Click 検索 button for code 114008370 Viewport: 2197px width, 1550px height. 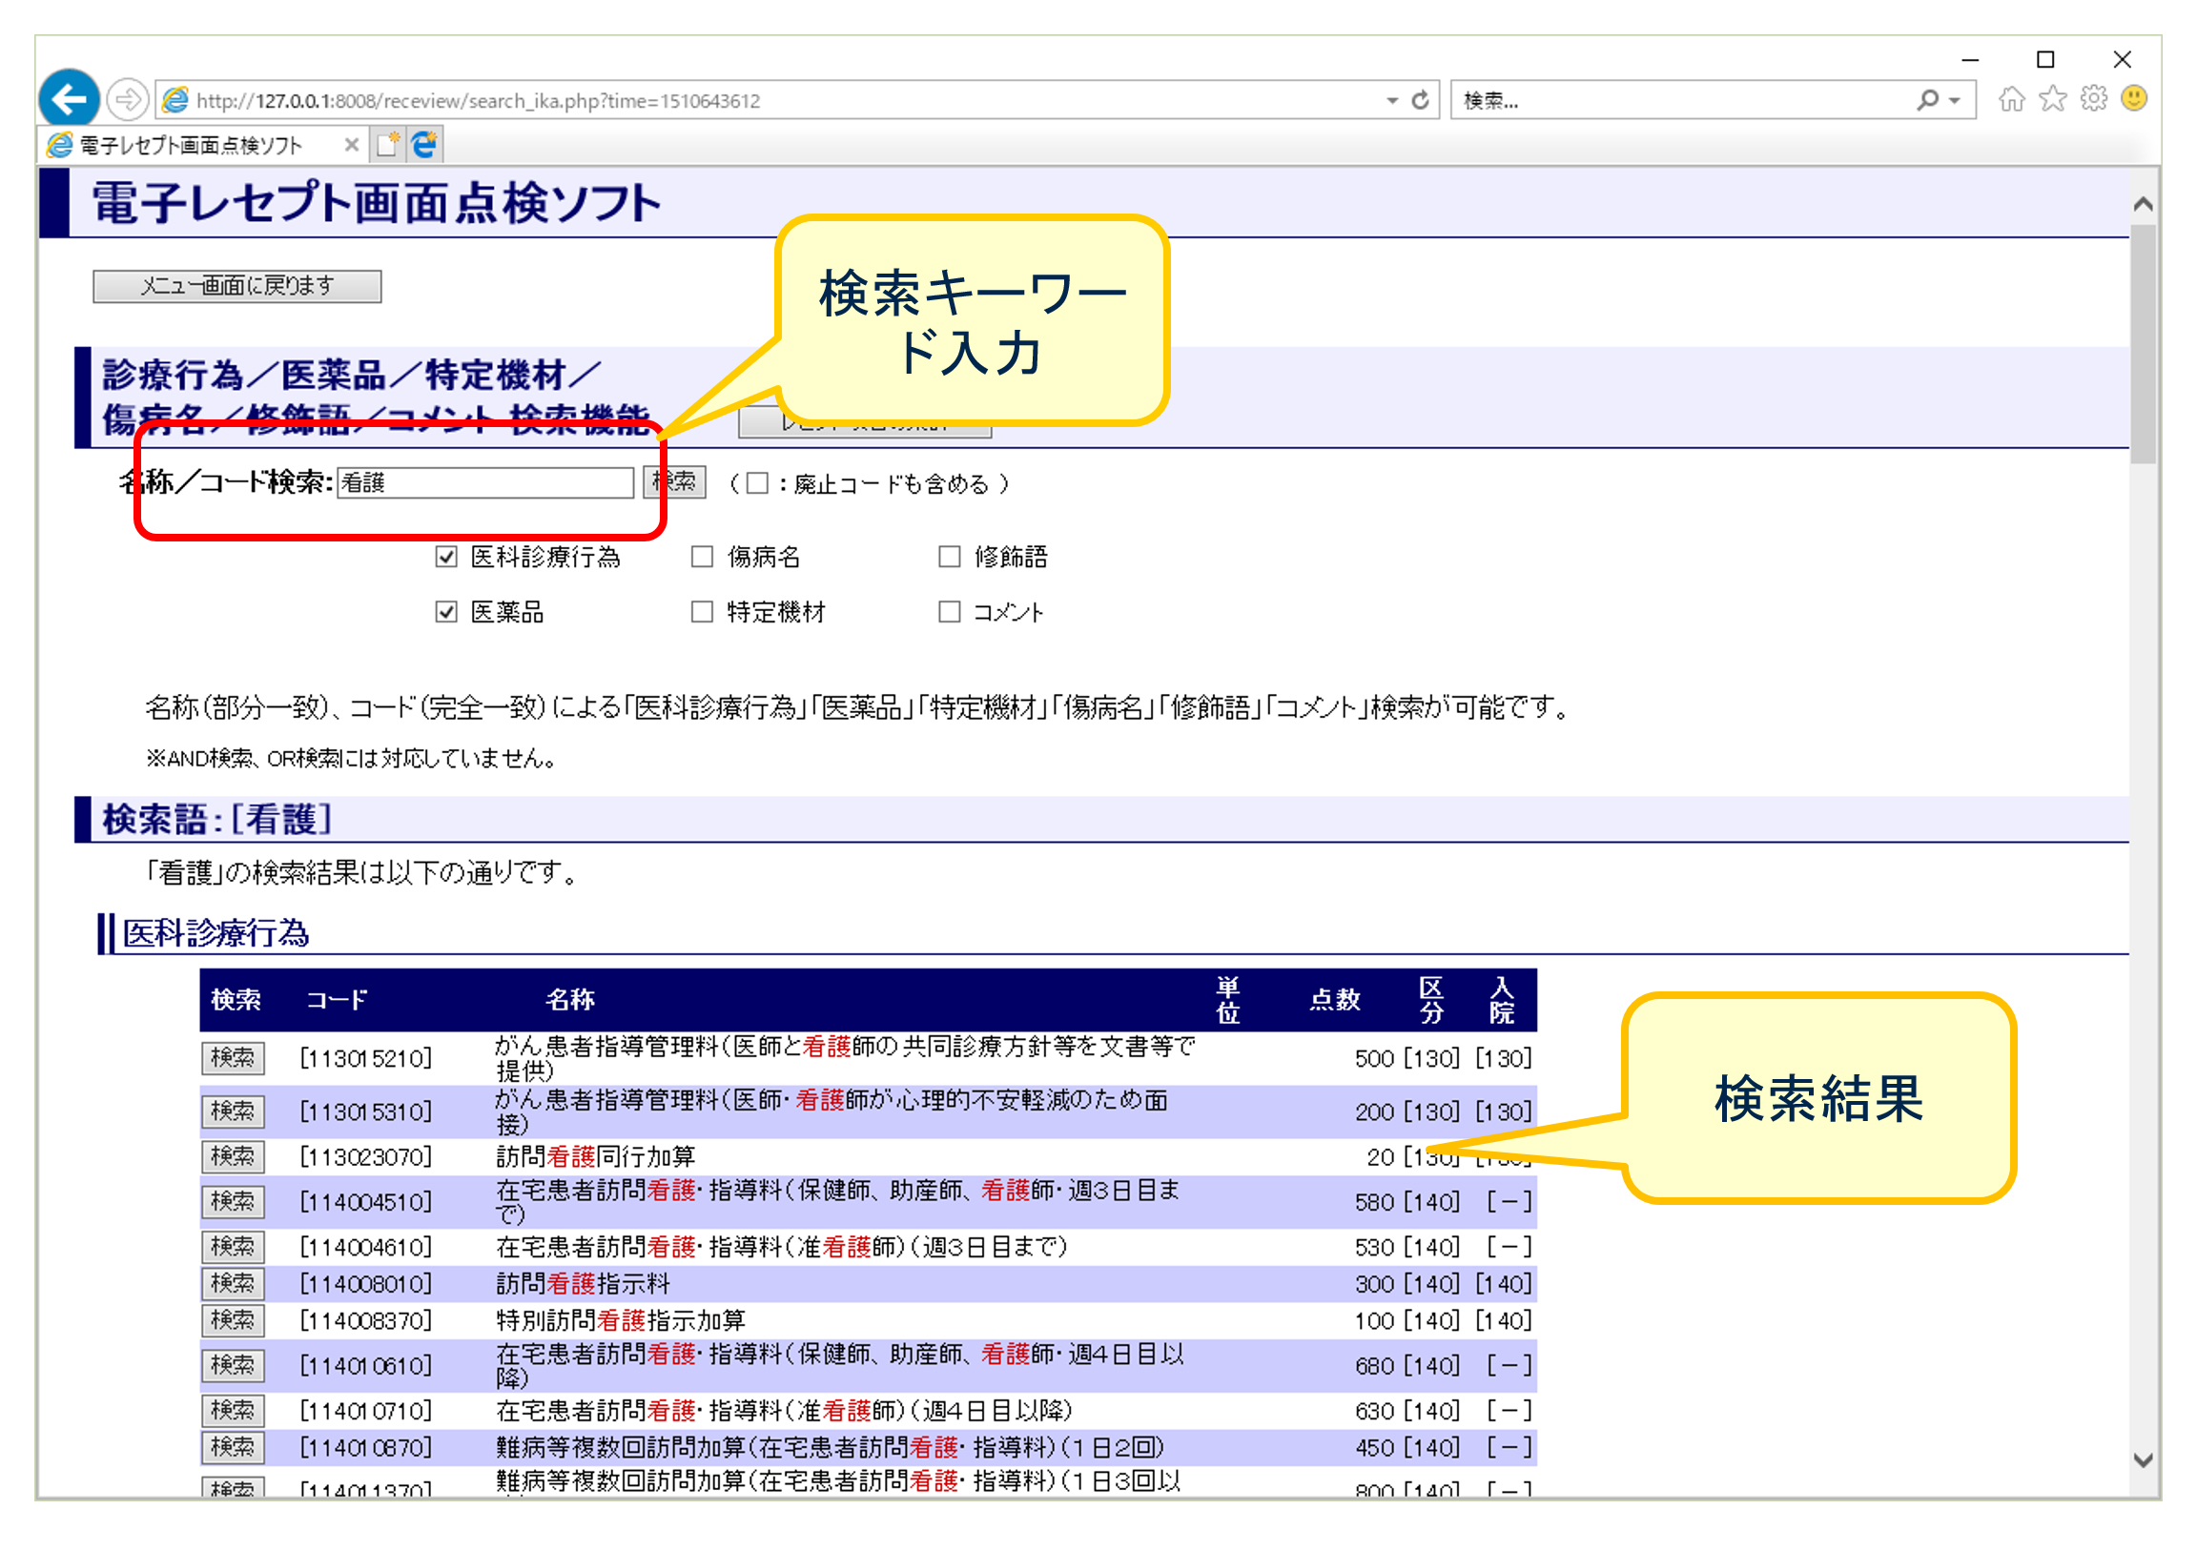coord(233,1320)
